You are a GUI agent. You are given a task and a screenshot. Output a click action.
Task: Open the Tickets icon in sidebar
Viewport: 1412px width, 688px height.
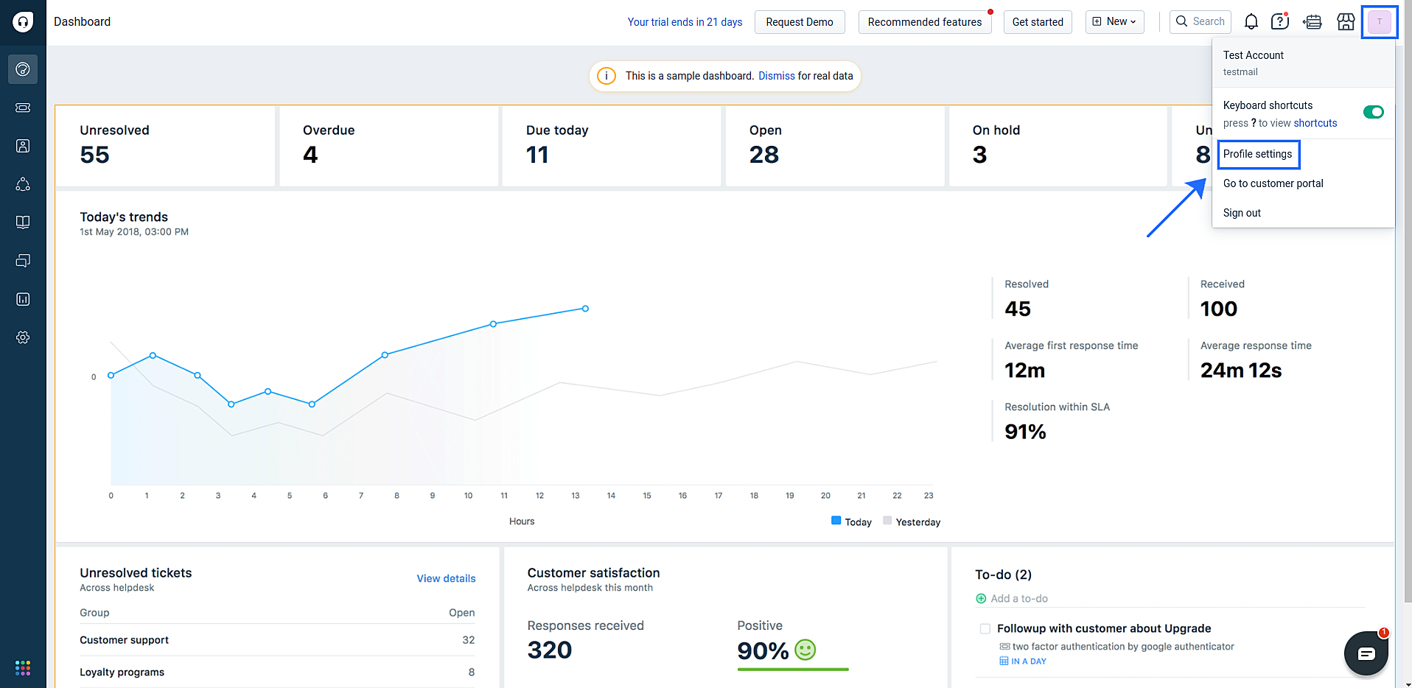pos(23,108)
